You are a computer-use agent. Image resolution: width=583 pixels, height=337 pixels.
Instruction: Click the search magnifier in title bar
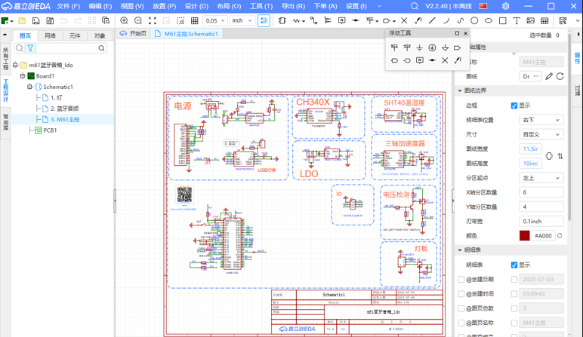pyautogui.click(x=415, y=6)
